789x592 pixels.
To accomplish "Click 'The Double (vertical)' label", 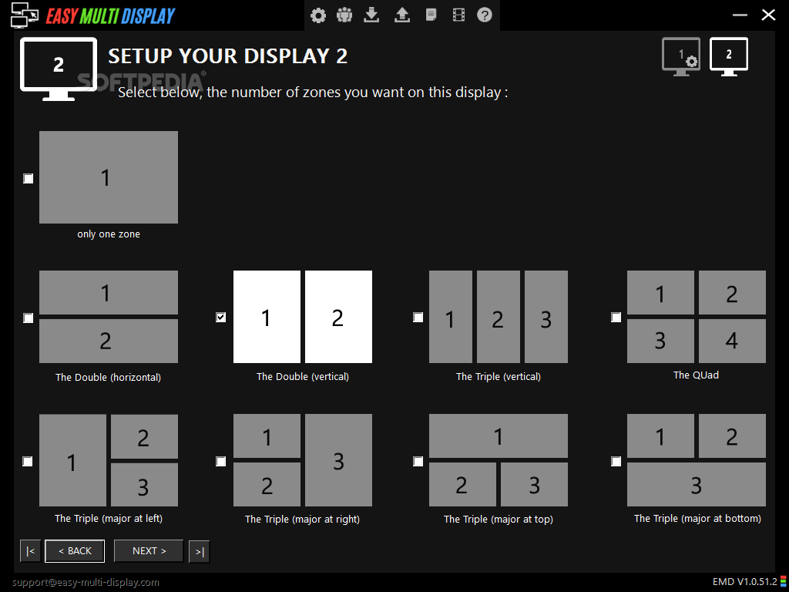I will click(x=302, y=376).
